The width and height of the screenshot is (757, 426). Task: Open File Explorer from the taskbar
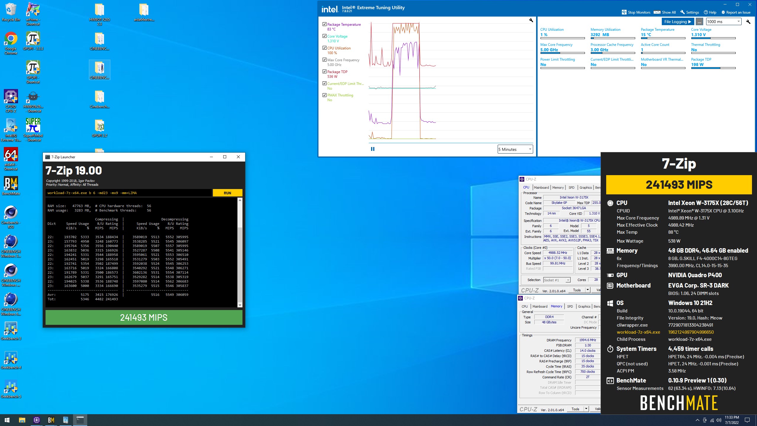pos(22,420)
